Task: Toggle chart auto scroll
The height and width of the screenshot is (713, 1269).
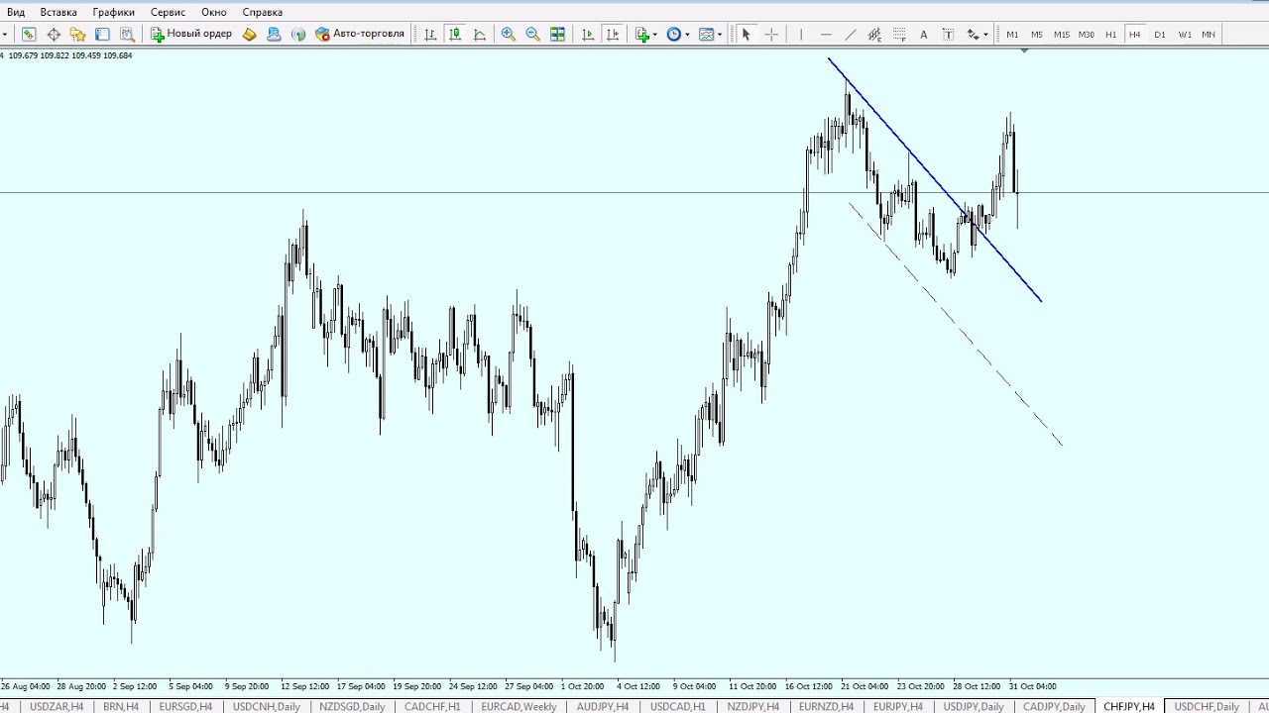Action: pos(587,34)
